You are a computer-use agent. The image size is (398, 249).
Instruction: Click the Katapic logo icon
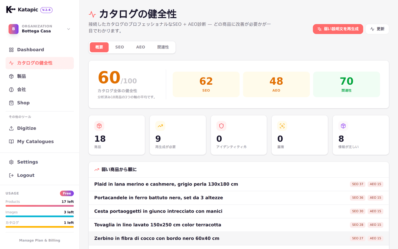tap(11, 10)
